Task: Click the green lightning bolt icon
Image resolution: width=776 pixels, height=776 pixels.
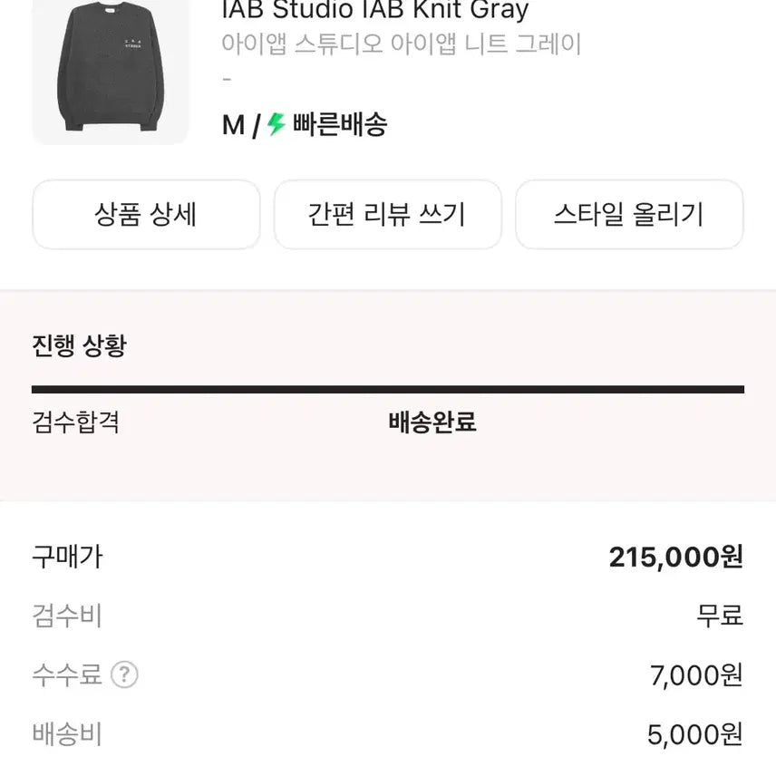Action: click(x=276, y=124)
